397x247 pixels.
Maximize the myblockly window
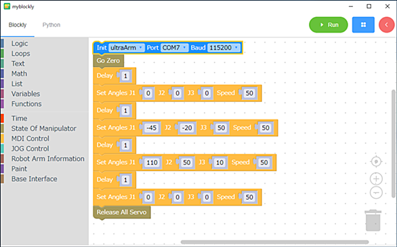coord(369,6)
